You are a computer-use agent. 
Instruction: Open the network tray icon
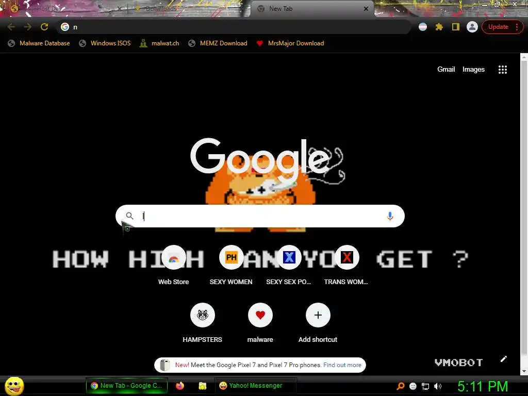click(425, 386)
